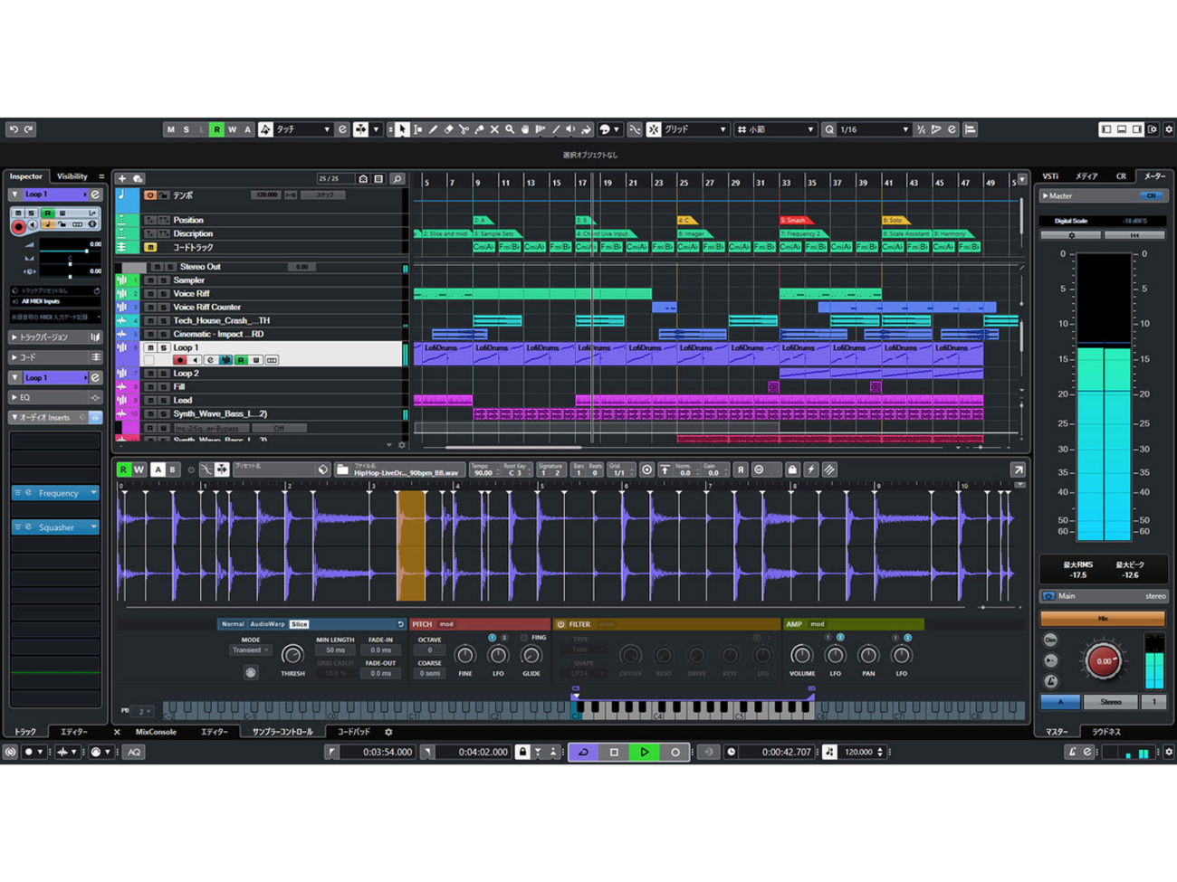This screenshot has height=882, width=1177.
Task: Click the Frequency insert slot
Action: (56, 493)
